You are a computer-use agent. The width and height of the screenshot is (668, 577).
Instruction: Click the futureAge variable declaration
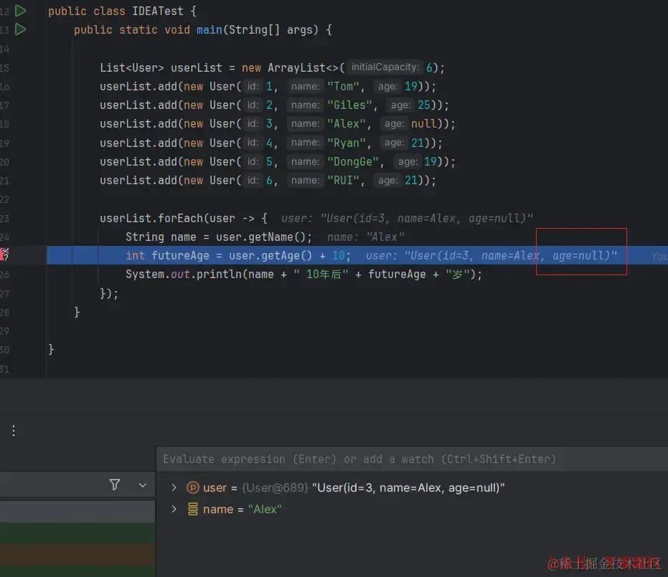[180, 256]
